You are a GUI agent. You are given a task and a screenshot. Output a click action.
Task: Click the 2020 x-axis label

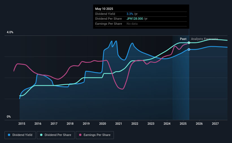tap(103, 124)
